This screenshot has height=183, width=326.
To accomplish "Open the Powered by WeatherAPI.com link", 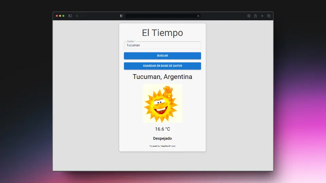I will [162, 146].
